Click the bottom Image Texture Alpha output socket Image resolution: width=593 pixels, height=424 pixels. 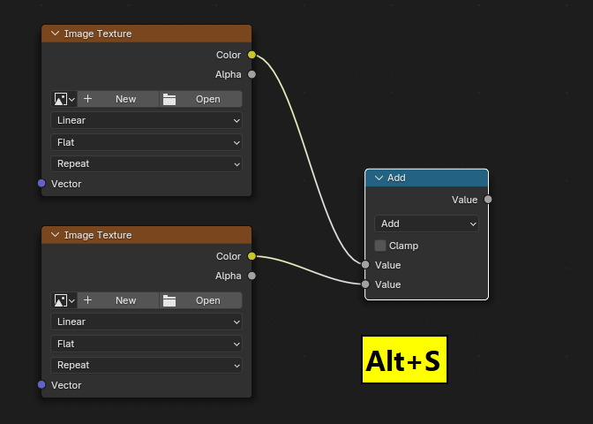[251, 276]
